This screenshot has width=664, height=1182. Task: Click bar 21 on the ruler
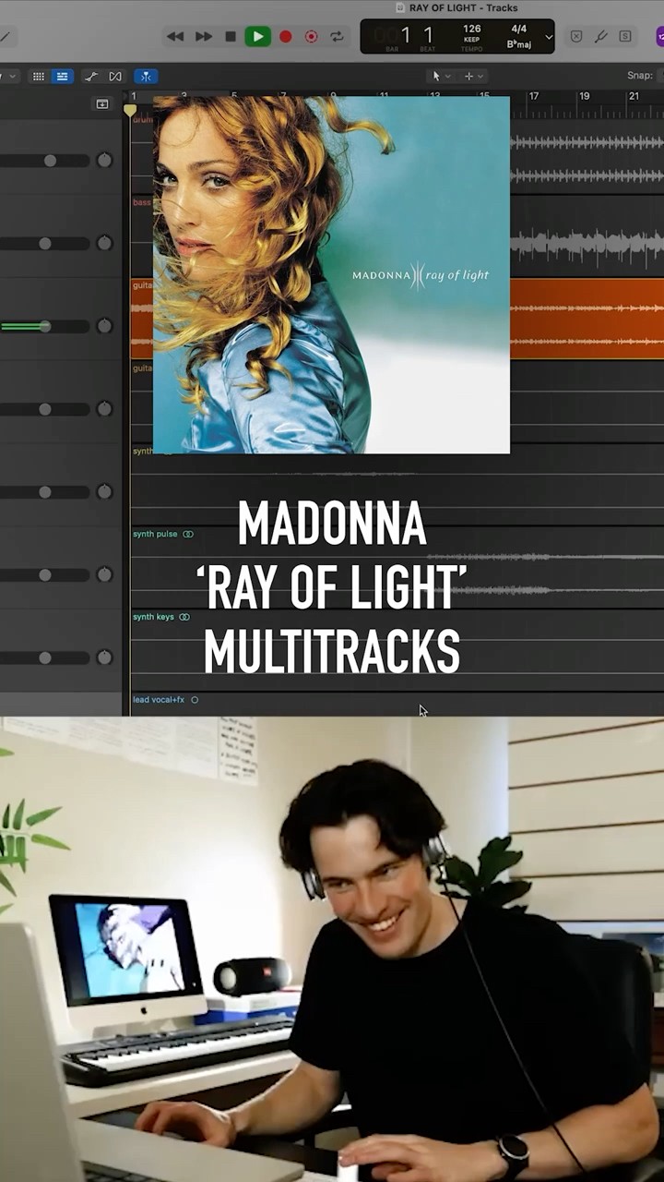pyautogui.click(x=634, y=96)
